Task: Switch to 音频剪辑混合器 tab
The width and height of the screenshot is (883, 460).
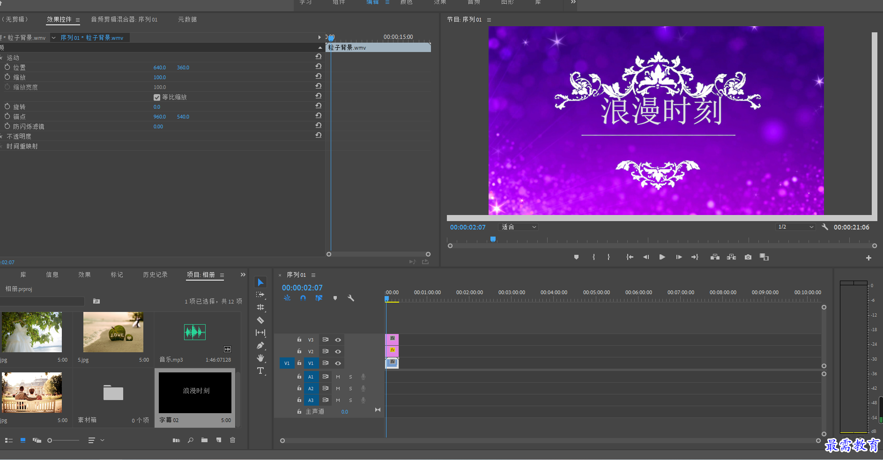Action: click(124, 19)
